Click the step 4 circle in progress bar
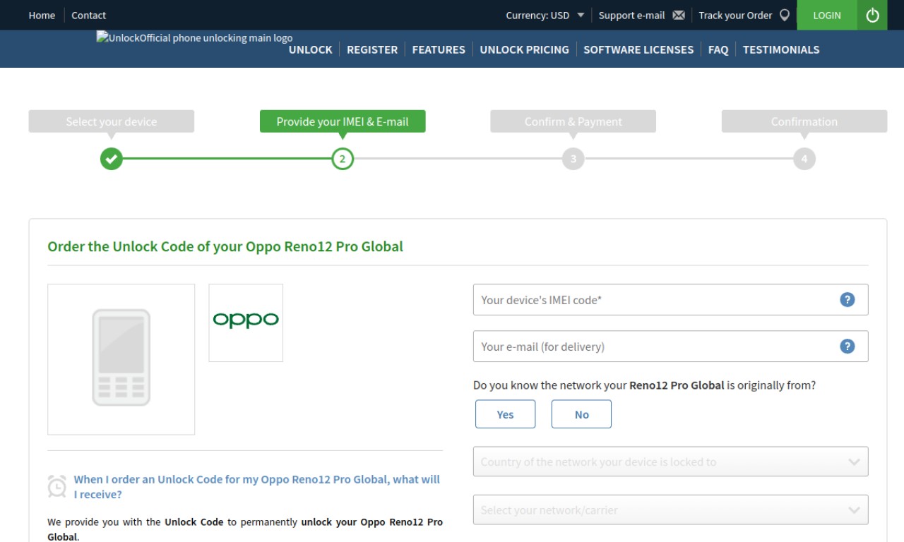 point(804,159)
